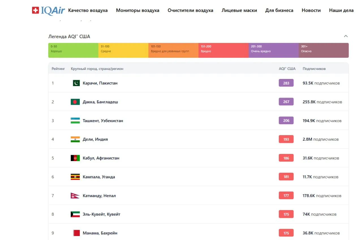Click the Pakistan flag icon

tap(76, 83)
